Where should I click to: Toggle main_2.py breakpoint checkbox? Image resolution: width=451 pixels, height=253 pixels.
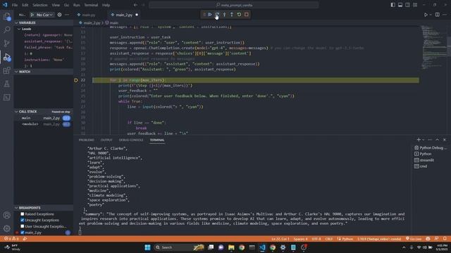coord(22,233)
